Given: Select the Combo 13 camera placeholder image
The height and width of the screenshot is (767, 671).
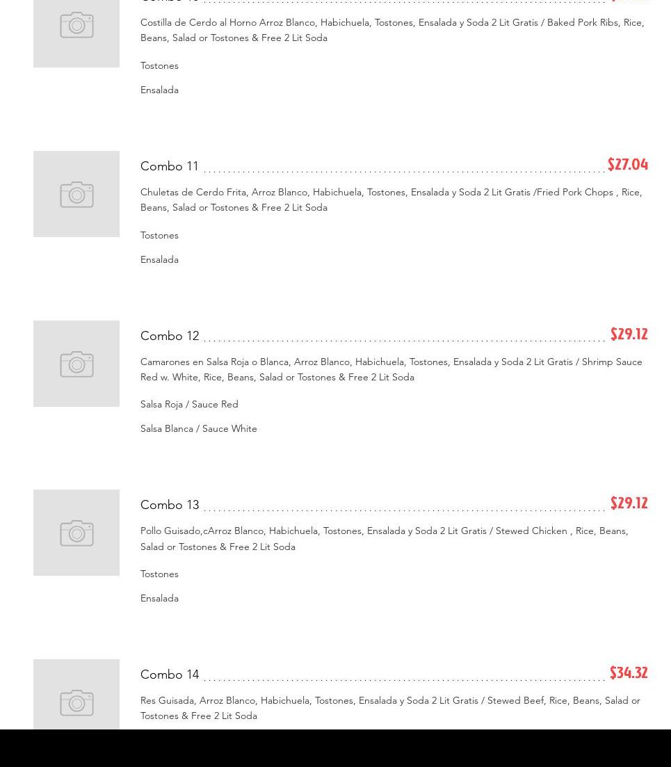Looking at the screenshot, I should (76, 533).
